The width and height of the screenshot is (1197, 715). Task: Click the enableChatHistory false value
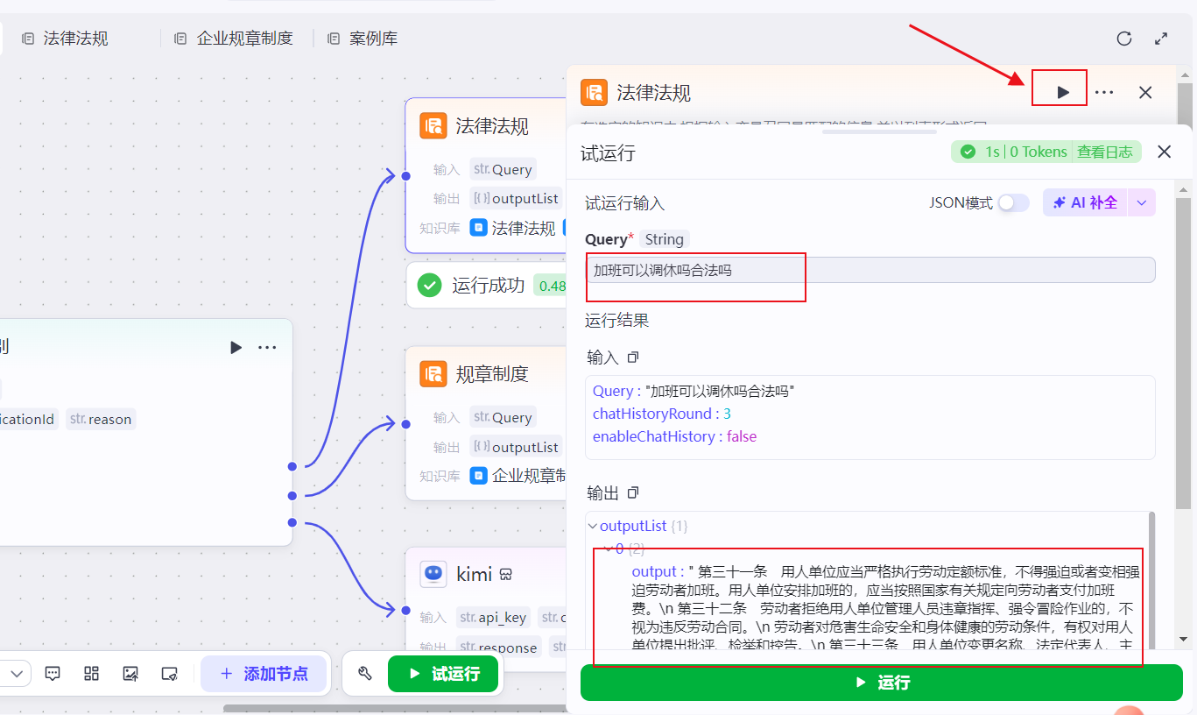742,436
